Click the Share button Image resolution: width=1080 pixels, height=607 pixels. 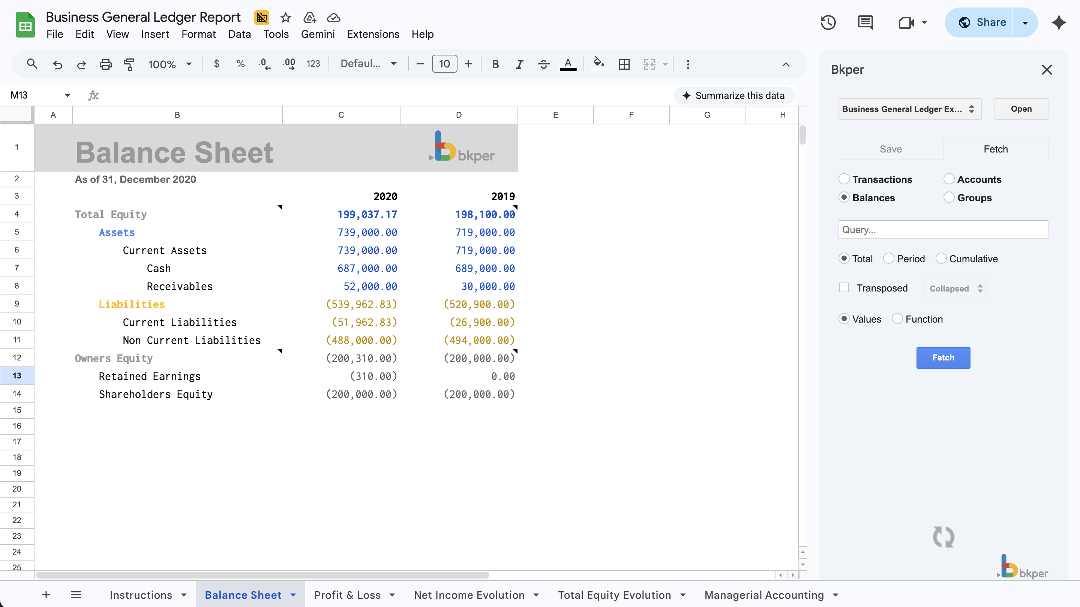(x=979, y=22)
